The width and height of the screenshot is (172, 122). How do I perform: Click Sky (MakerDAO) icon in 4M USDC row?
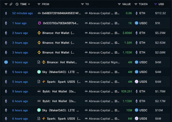[x=39, y=72]
